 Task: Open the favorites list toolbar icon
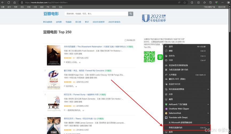pyautogui.click(x=205, y=2)
